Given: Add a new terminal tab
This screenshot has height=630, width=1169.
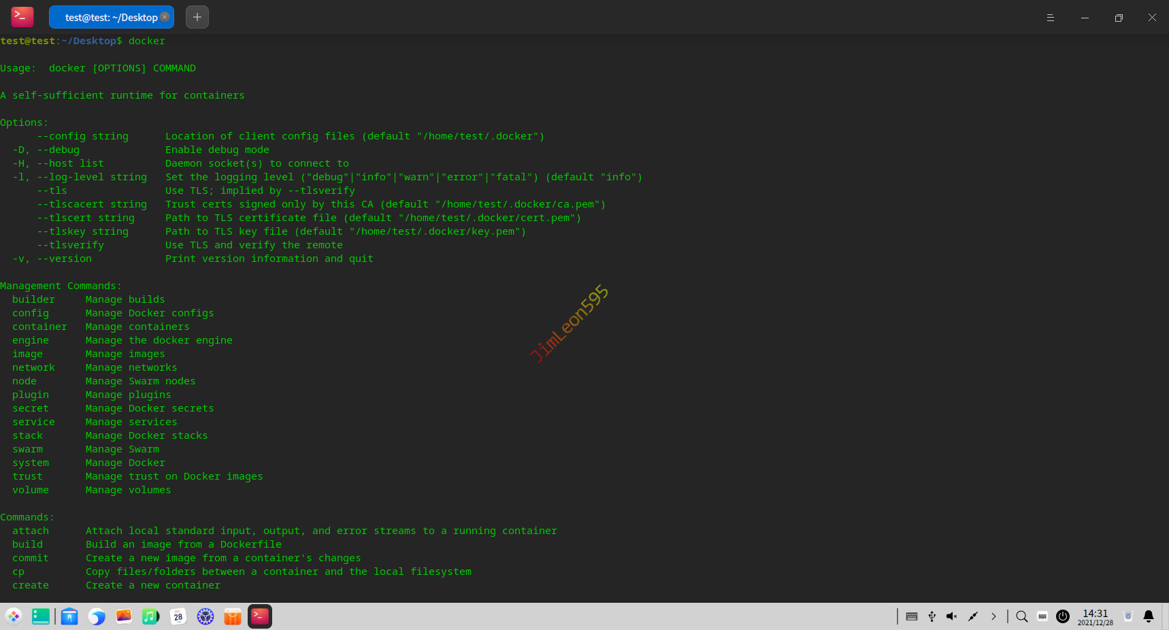Looking at the screenshot, I should (197, 17).
